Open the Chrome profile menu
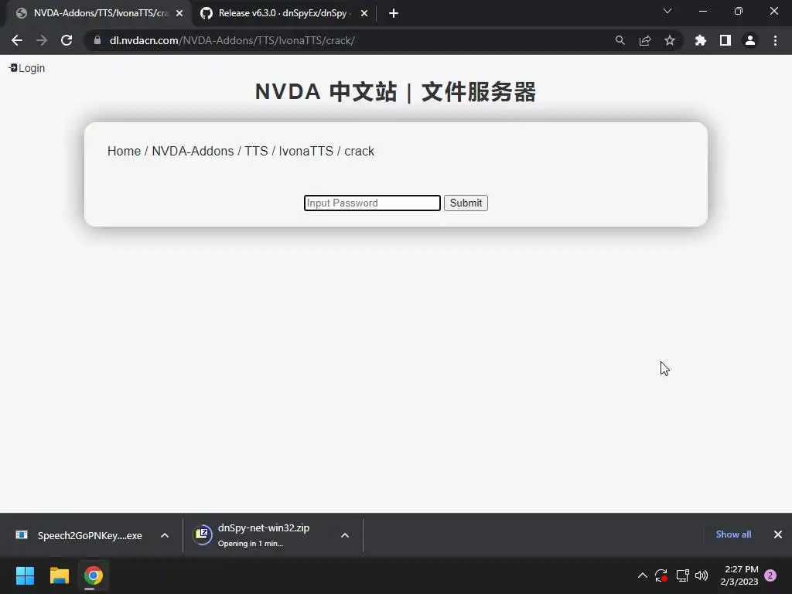This screenshot has width=792, height=594. (750, 40)
